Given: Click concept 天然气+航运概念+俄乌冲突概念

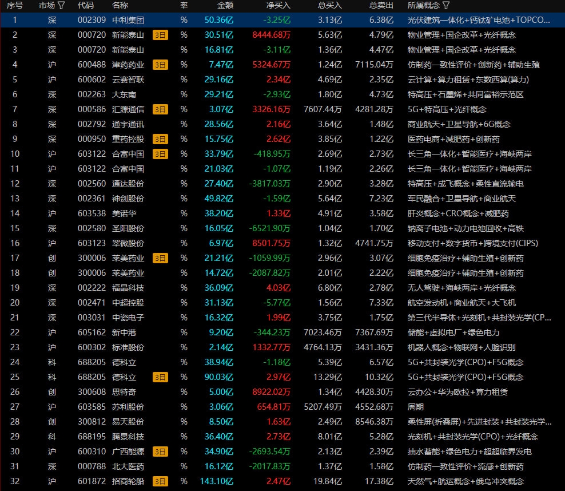Looking at the screenshot, I should point(465,481).
